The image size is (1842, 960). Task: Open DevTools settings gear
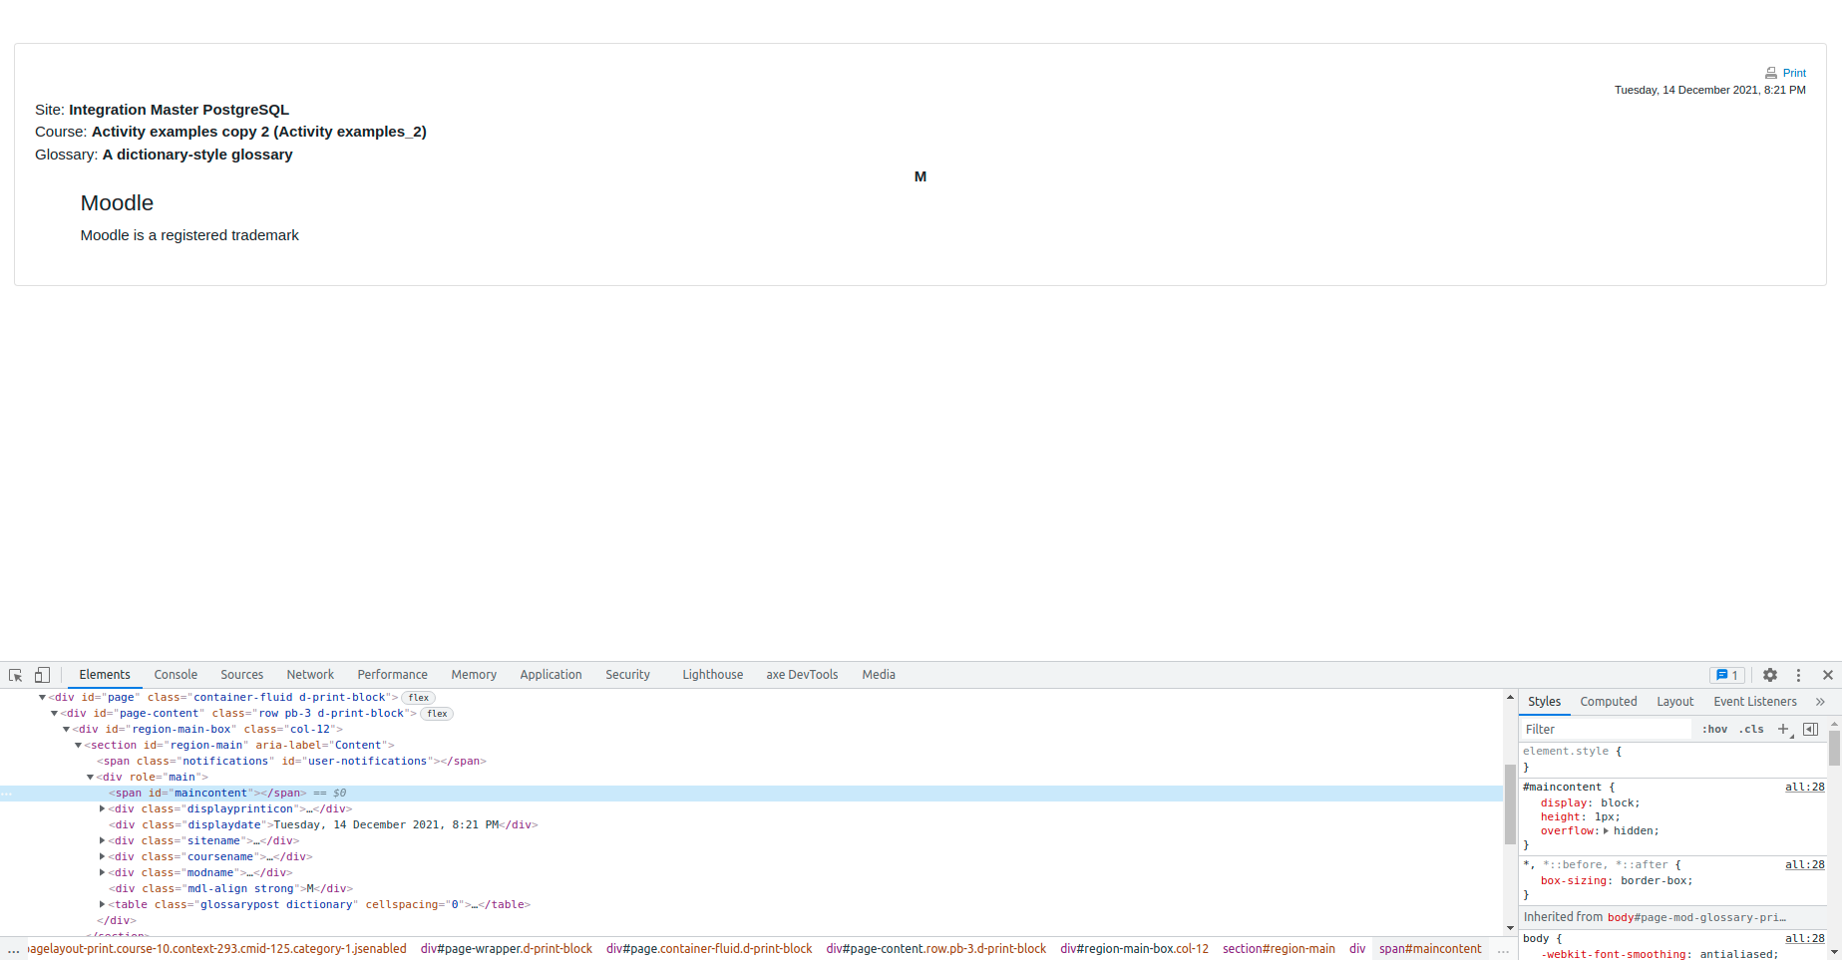pyautogui.click(x=1770, y=675)
